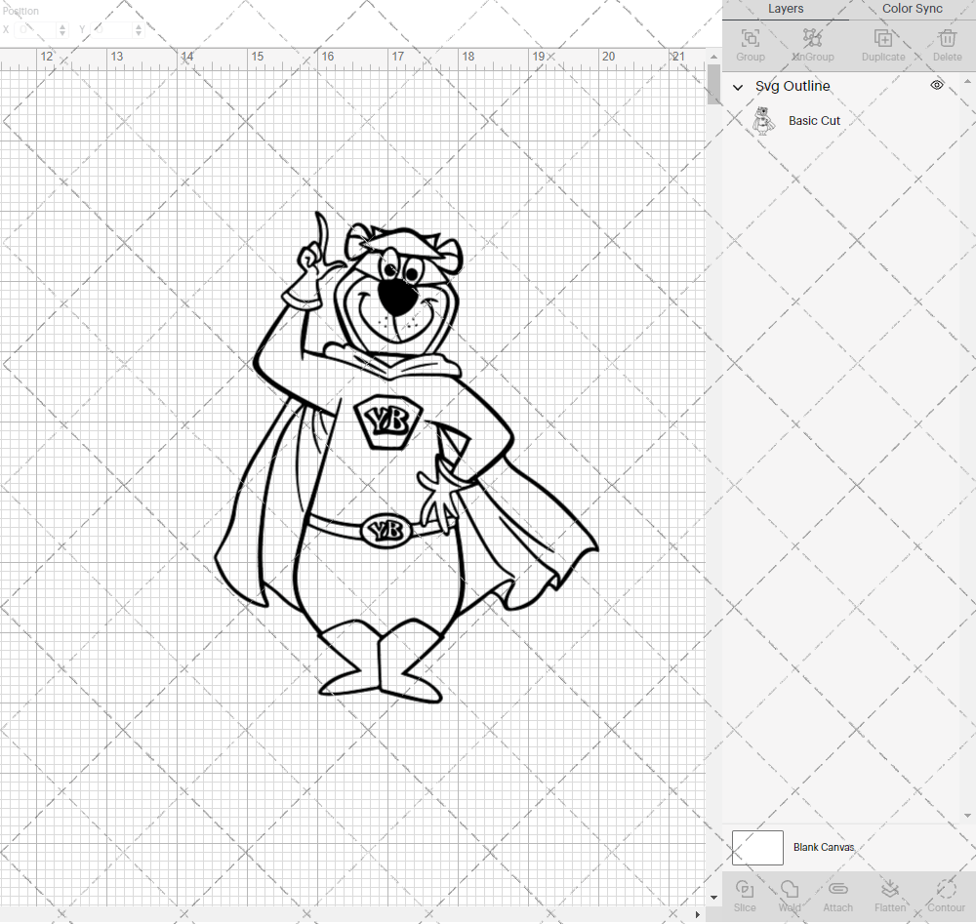Image resolution: width=976 pixels, height=924 pixels.
Task: Click the Y position down stepper arrow
Action: click(x=138, y=32)
